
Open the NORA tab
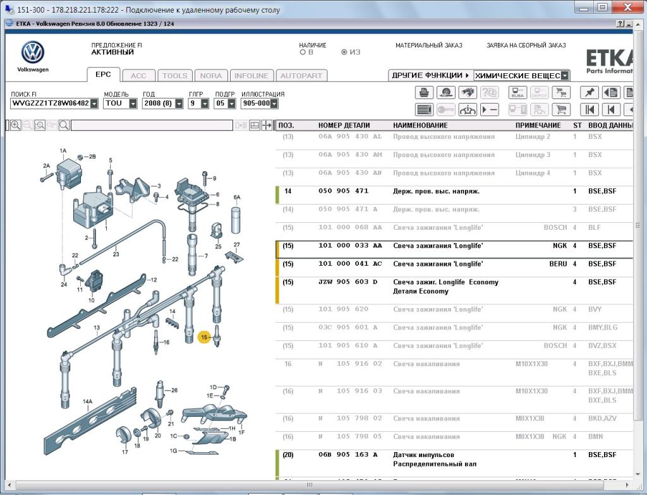pyautogui.click(x=211, y=76)
